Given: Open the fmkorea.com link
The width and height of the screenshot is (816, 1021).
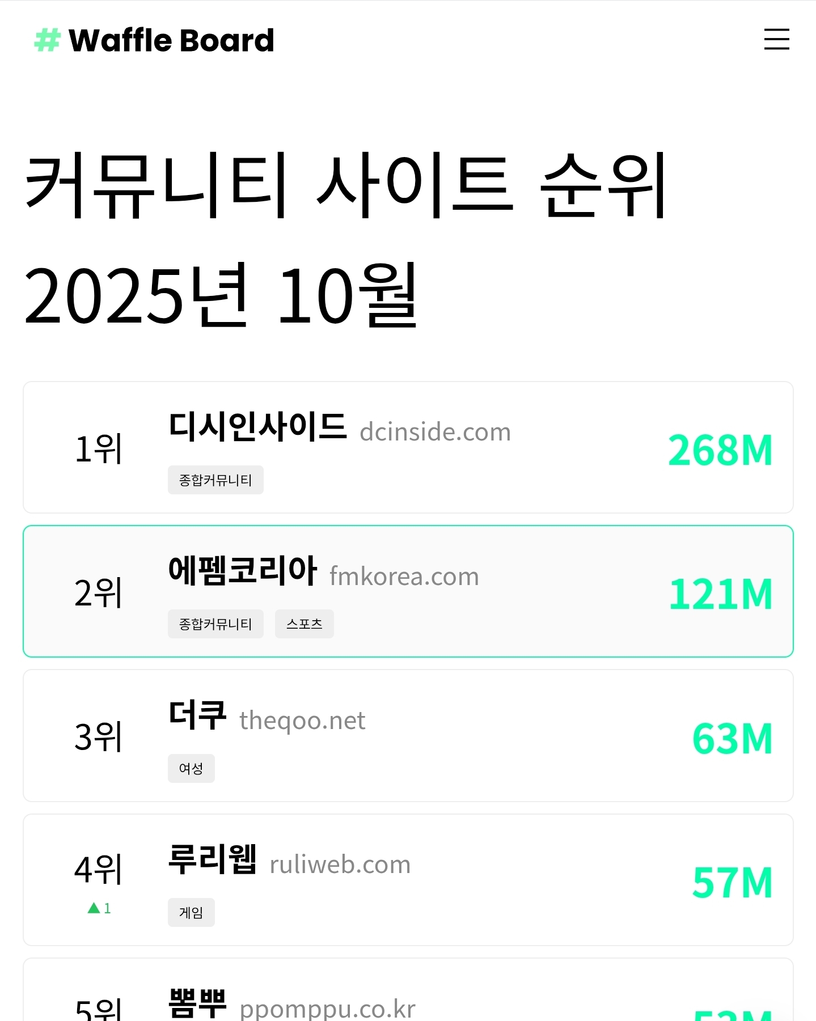Looking at the screenshot, I should [404, 577].
